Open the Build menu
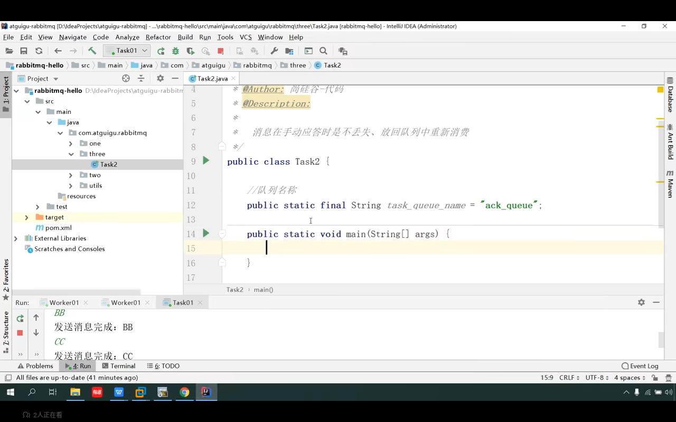The height and width of the screenshot is (422, 676). point(185,37)
